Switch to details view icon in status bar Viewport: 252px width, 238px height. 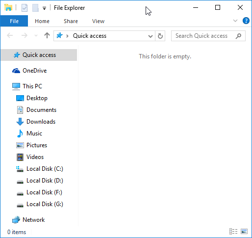(233, 232)
